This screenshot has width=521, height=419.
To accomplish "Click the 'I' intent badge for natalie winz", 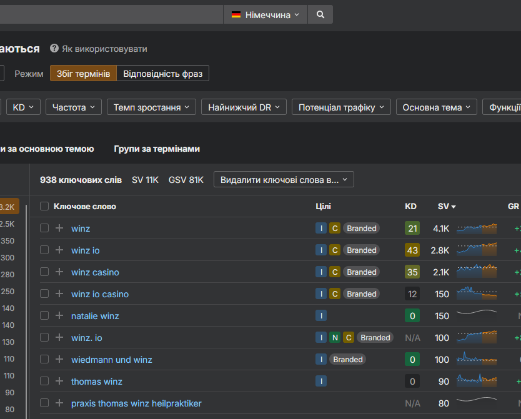I will [321, 316].
